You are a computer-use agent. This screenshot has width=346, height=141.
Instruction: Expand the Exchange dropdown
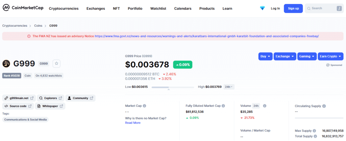(285, 56)
